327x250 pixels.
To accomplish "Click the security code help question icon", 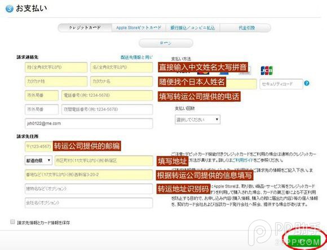I will coord(307,83).
